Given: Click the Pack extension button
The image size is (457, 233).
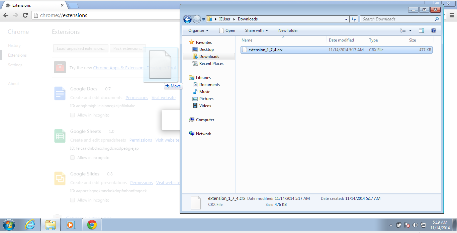Looking at the screenshot, I should (x=128, y=49).
